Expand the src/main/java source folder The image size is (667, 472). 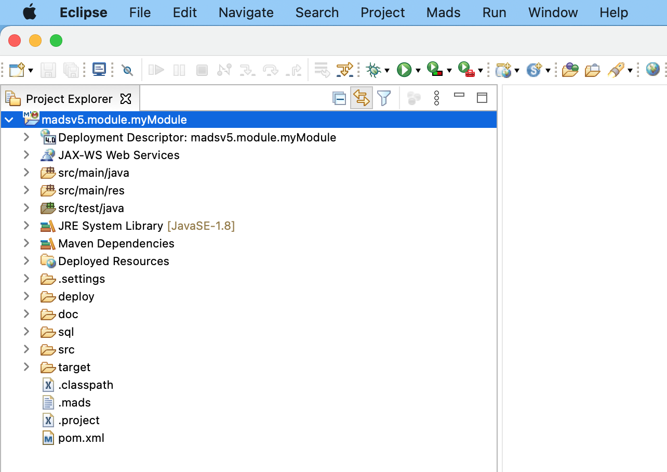click(x=26, y=173)
